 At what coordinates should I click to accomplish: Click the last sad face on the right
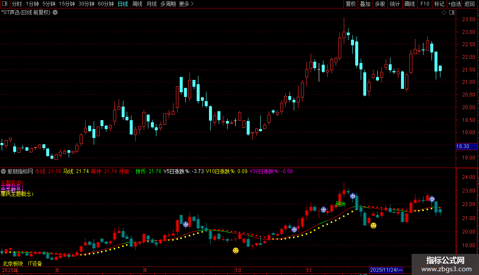(432, 199)
